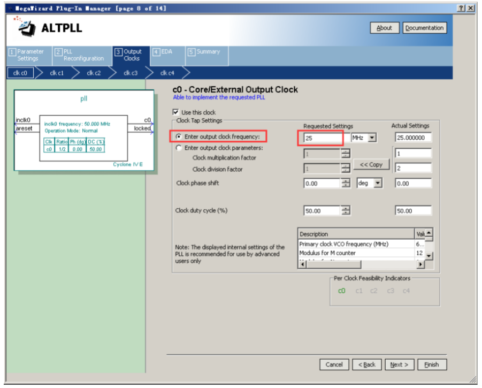Click the horizontal scrollbar thumb of description table
Viewport: 482px width, 388px height.
coord(333,264)
